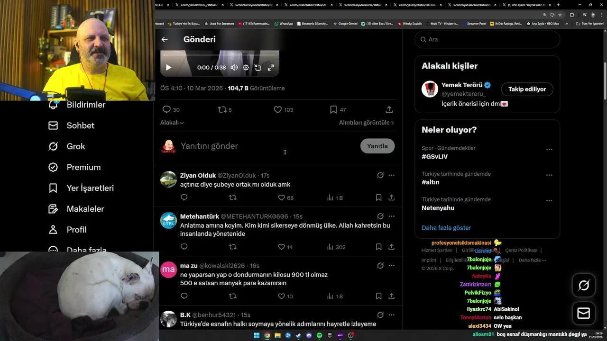Viewport: 607px width, 341px height.
Task: Open Sohbet in the sidebar
Action: click(71, 126)
